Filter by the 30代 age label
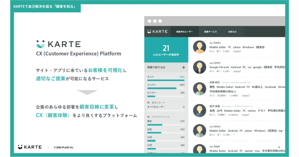The height and width of the screenshot is (157, 299). 149,145
